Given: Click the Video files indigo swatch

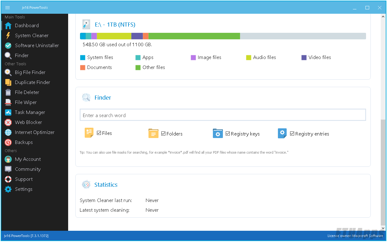Looking at the screenshot, I should click(304, 57).
